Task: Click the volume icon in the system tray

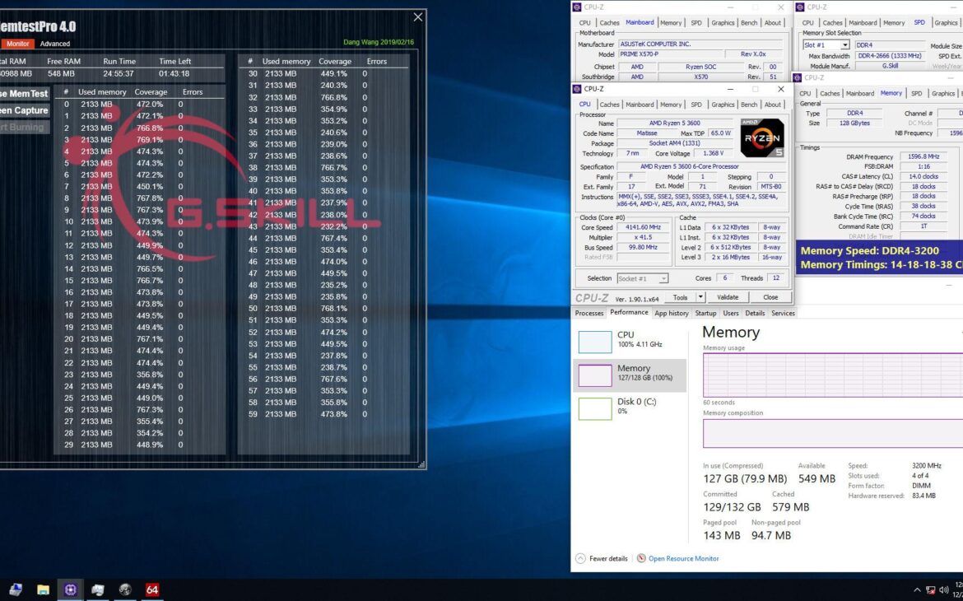Action: pyautogui.click(x=943, y=589)
